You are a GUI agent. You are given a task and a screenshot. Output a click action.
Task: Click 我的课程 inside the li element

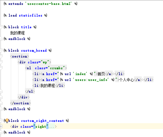point(48,86)
